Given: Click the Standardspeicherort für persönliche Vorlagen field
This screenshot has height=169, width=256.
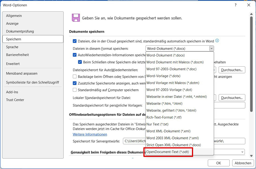Looking at the screenshot, I should [229, 105].
